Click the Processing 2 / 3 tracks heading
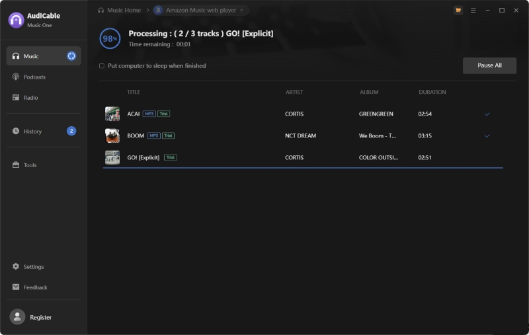The image size is (529, 335). 201,33
